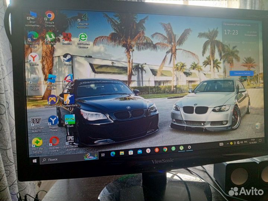The height and width of the screenshot is (201, 268).
Task: Open Roblox Player shortcut
Action: (34, 80)
